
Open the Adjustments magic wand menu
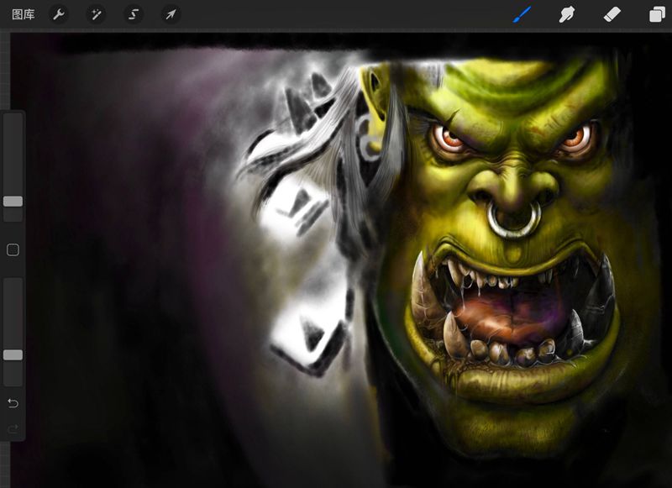click(96, 14)
